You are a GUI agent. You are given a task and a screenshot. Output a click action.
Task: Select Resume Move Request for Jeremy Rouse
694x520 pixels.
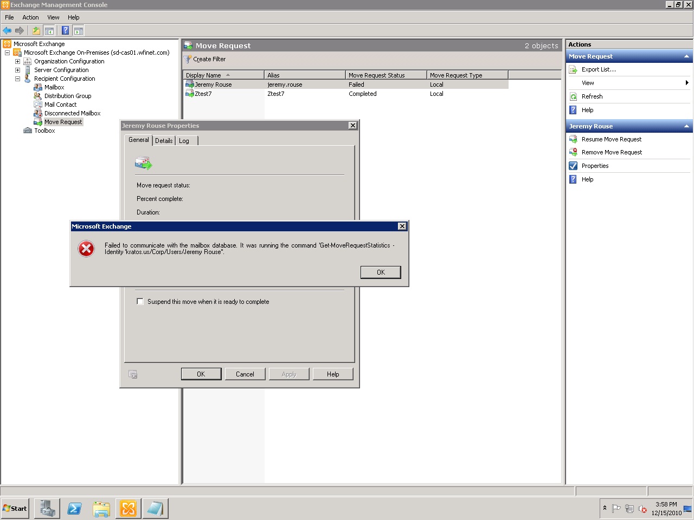point(611,139)
